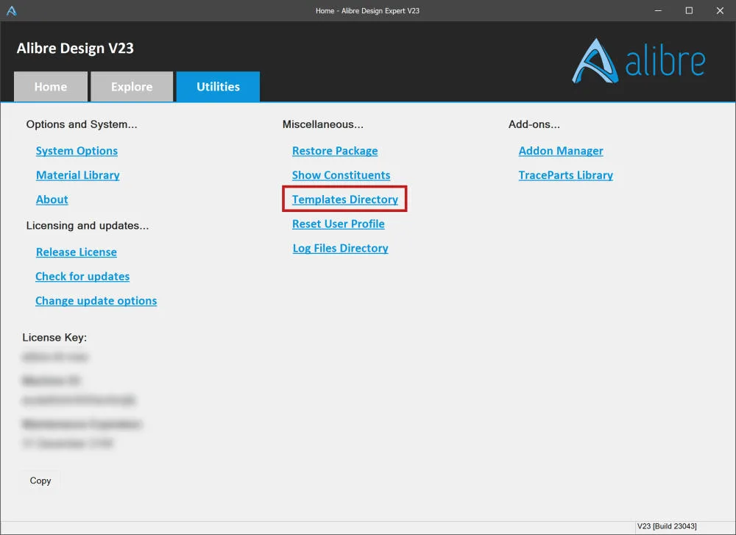This screenshot has height=535, width=736.
Task: Select the Utilities tab
Action: [x=219, y=87]
